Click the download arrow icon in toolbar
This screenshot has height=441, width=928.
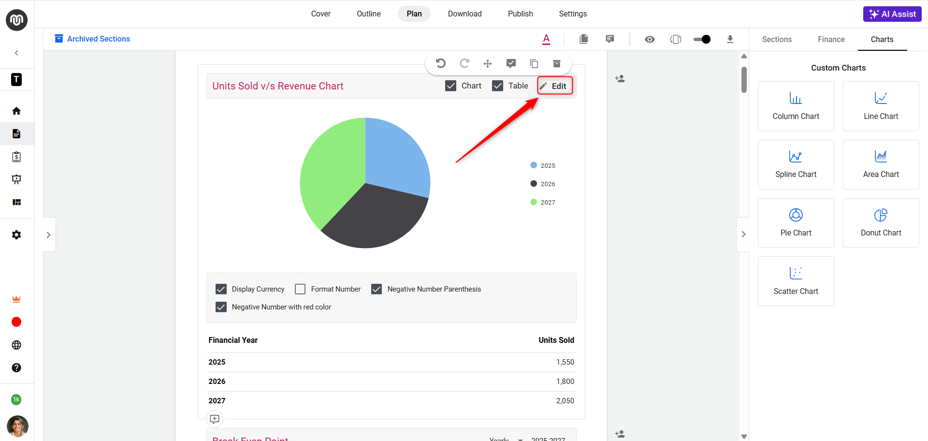[x=730, y=39]
